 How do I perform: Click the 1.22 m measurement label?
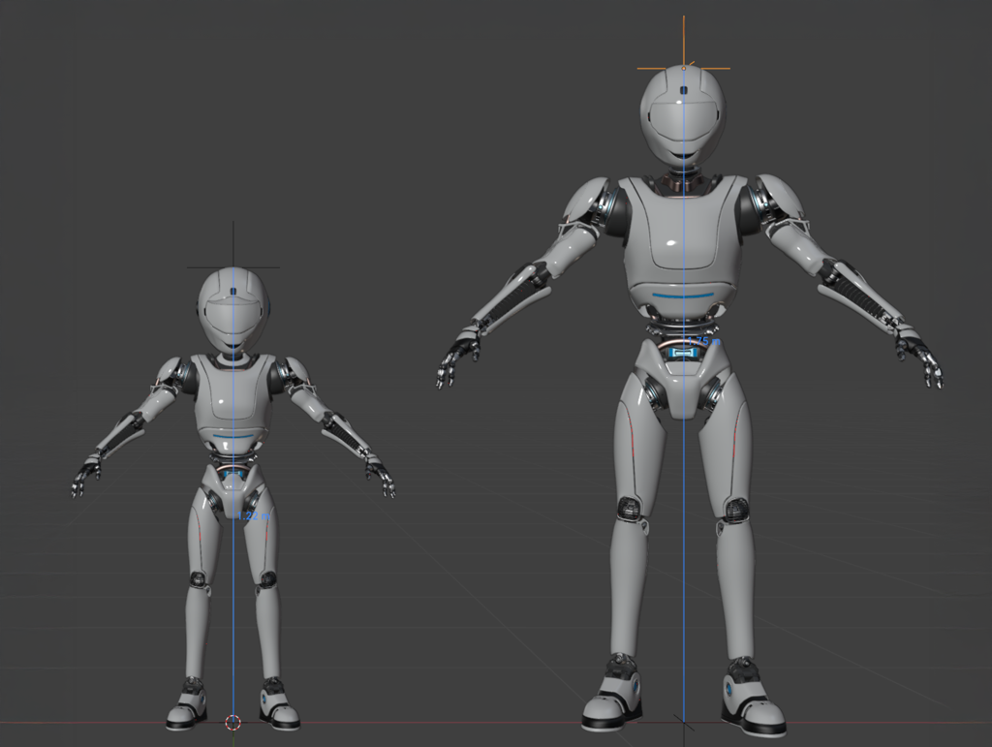[257, 517]
